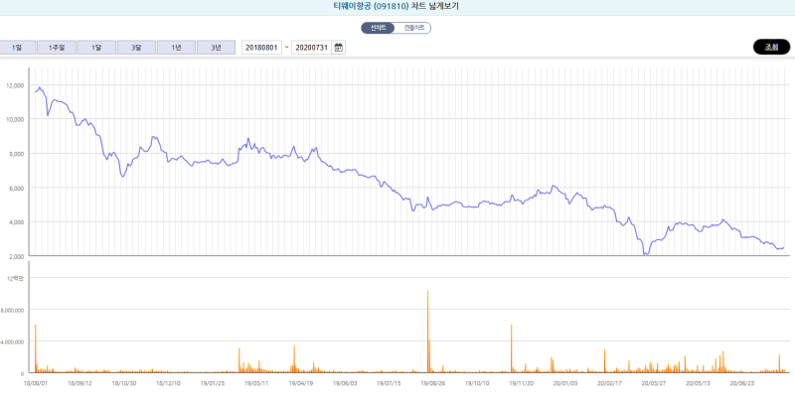
Task: Click the 티웨이항공 (091810) chart title
Action: pos(397,6)
